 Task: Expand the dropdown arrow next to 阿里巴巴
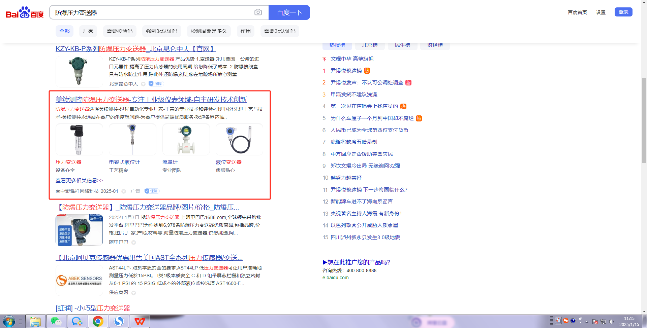133,243
